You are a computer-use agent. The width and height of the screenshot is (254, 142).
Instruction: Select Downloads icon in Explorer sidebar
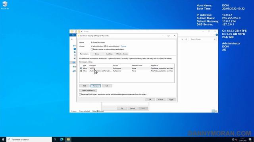click(x=75, y=52)
